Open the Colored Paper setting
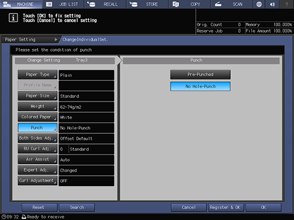 pos(38,117)
